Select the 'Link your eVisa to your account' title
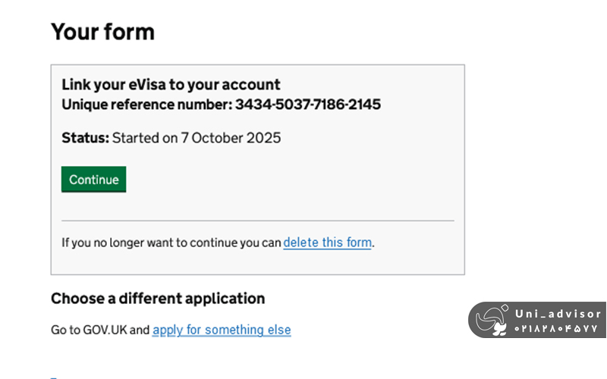The image size is (607, 379). pyautogui.click(x=171, y=85)
